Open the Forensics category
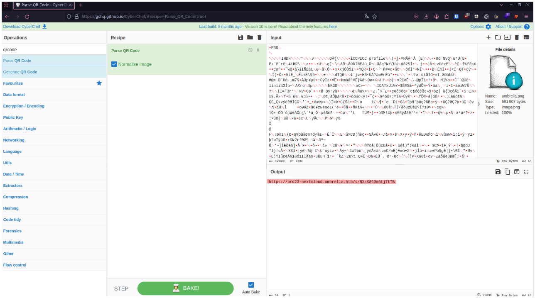This screenshot has width=535, height=298. click(x=54, y=231)
